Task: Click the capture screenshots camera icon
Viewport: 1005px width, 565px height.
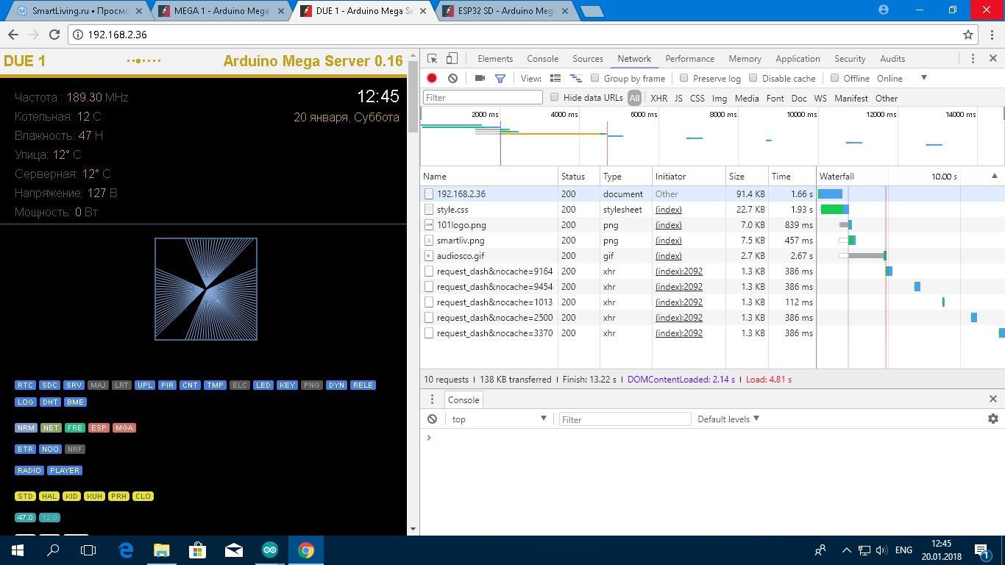Action: (x=480, y=78)
